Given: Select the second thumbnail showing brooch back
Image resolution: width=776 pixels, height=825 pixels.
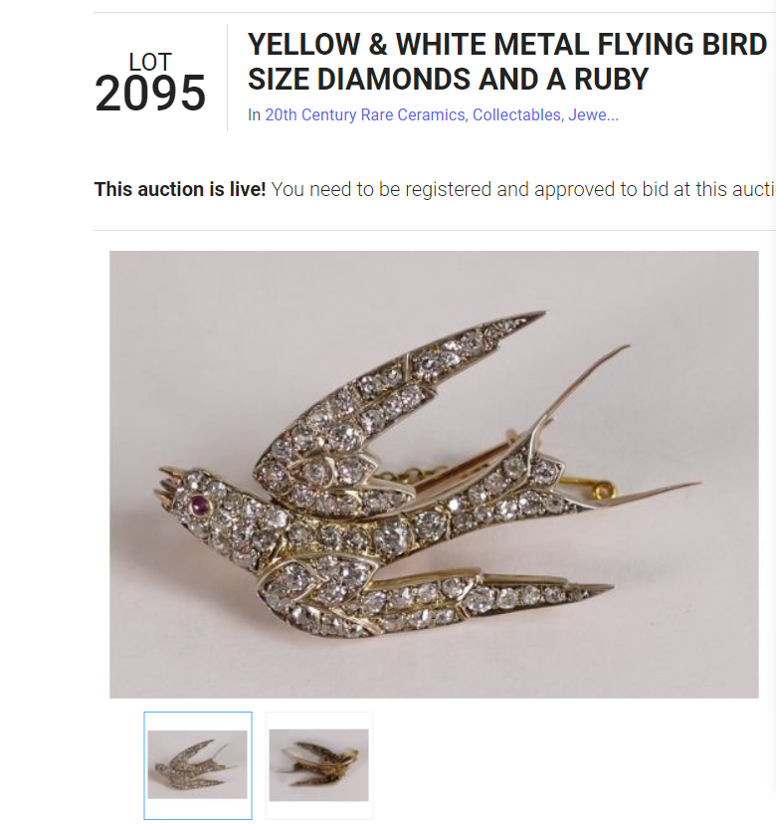Looking at the screenshot, I should click(x=318, y=764).
